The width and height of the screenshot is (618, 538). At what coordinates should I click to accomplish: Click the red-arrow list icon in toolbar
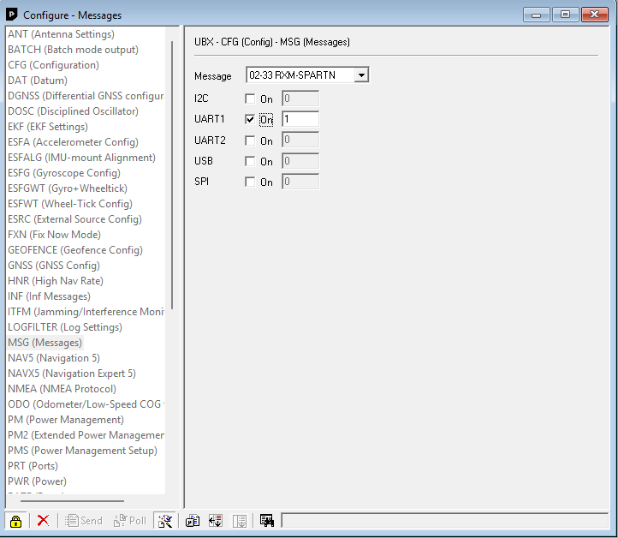(216, 520)
